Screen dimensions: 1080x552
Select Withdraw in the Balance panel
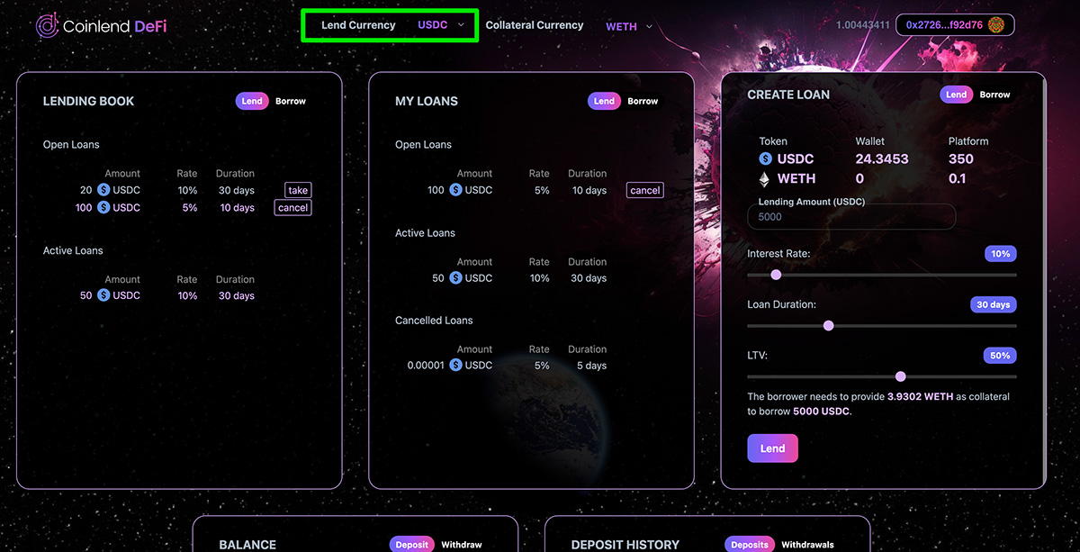tap(462, 545)
